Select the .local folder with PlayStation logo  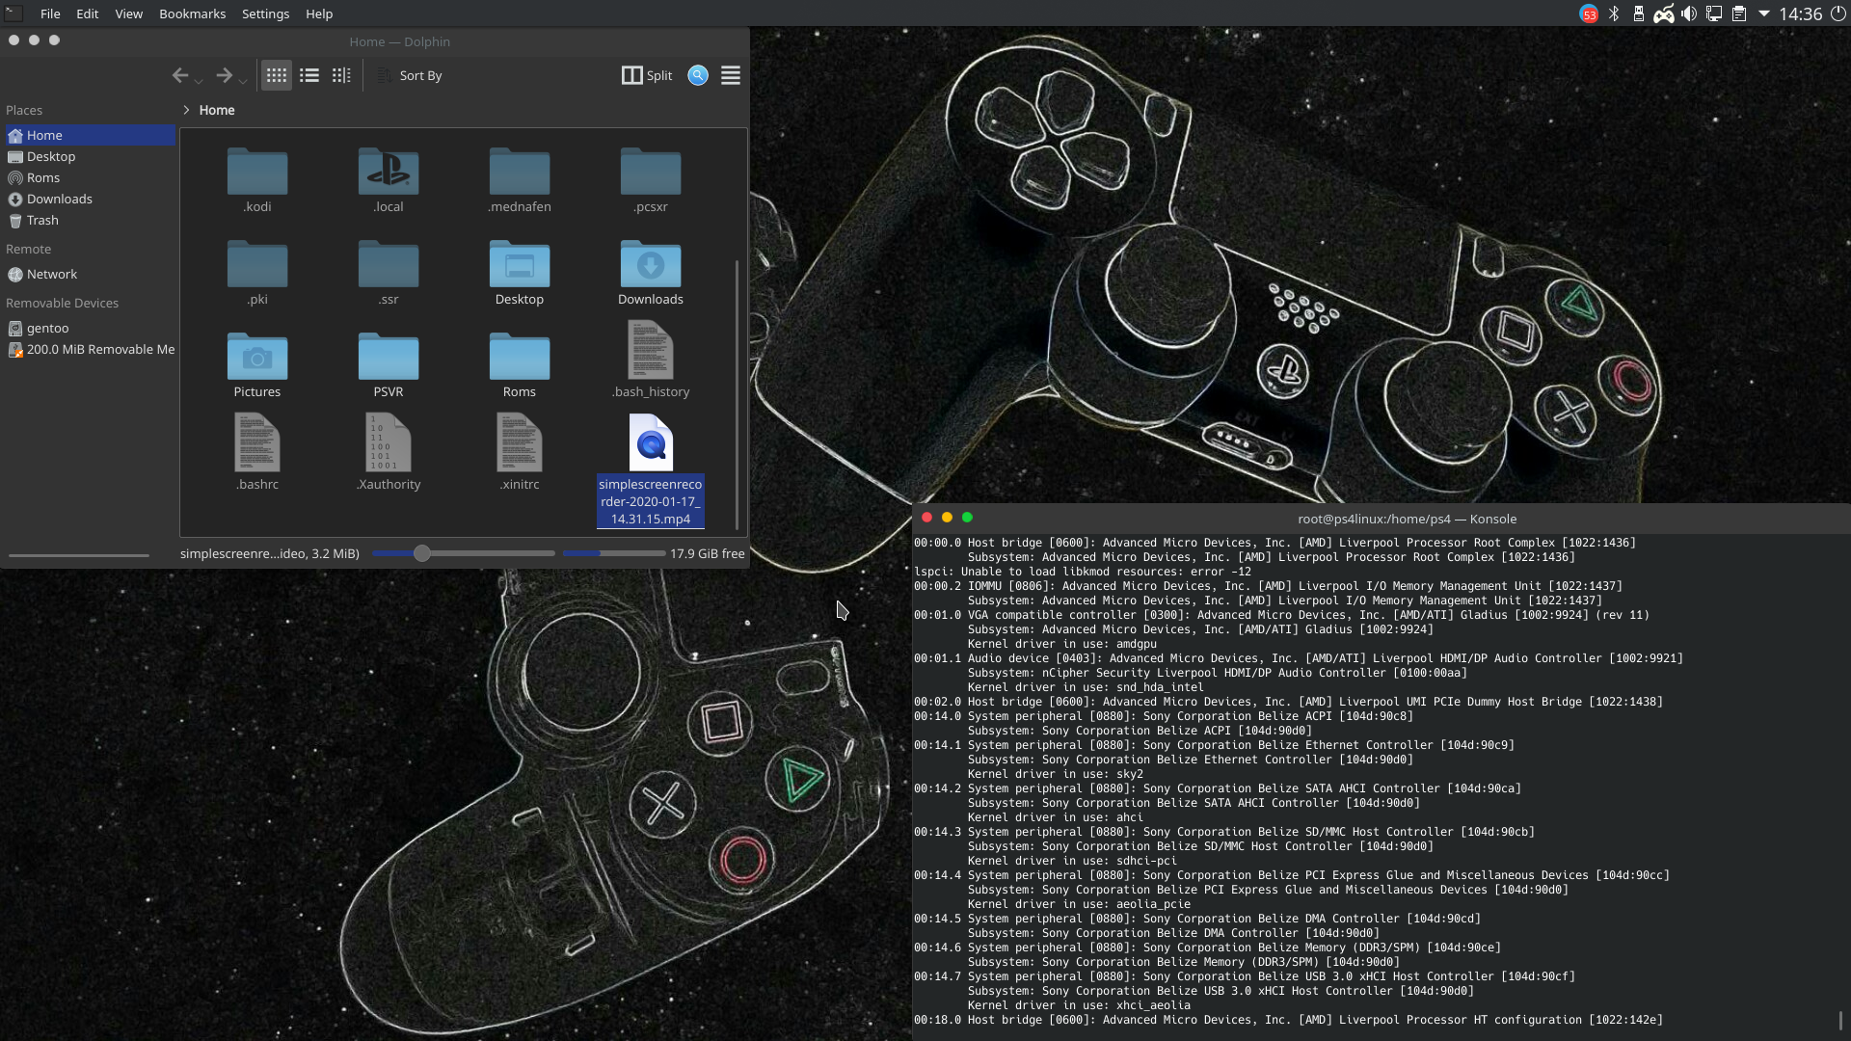389,180
